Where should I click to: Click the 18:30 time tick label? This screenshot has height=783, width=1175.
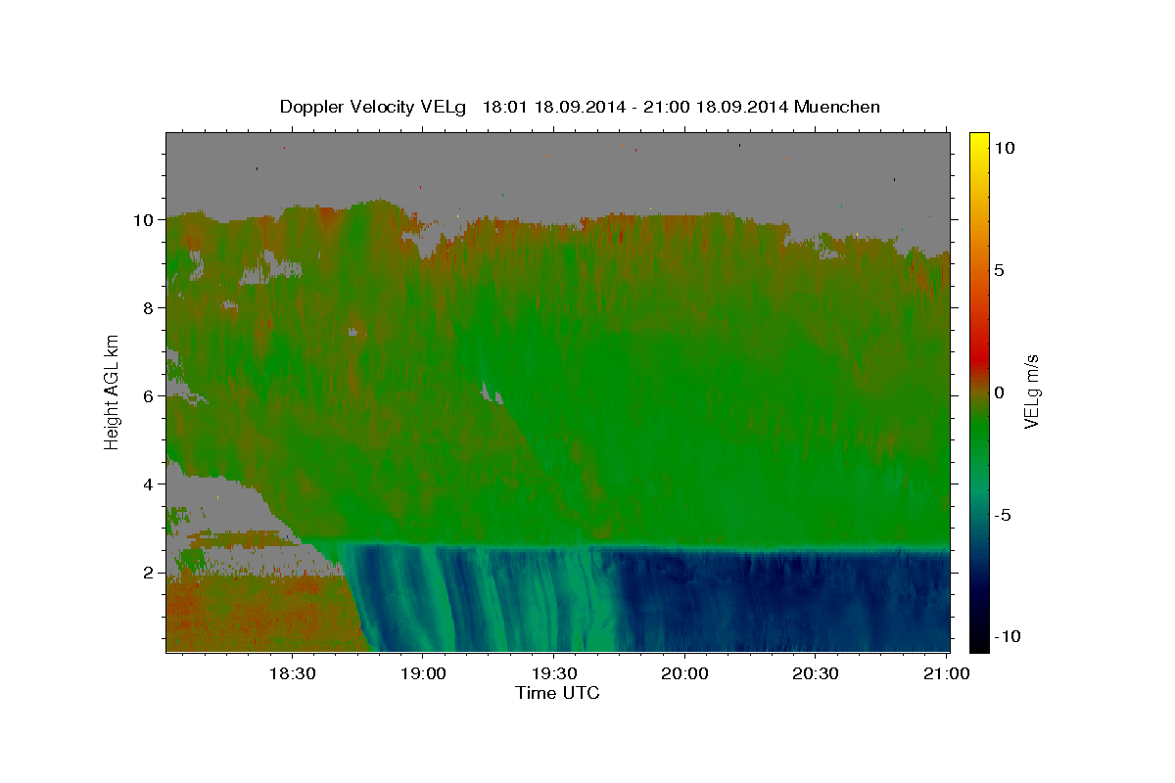(292, 673)
